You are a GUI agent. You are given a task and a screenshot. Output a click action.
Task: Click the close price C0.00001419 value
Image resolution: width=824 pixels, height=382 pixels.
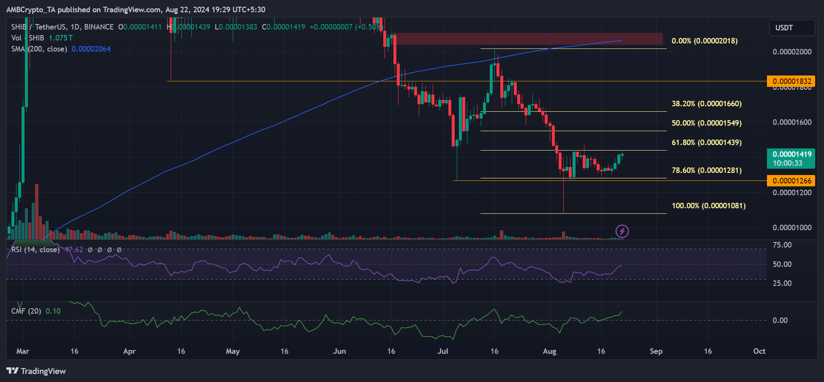coord(283,27)
